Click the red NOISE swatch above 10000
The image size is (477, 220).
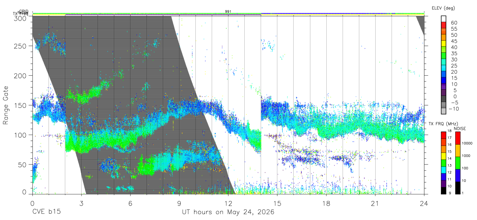458,138
